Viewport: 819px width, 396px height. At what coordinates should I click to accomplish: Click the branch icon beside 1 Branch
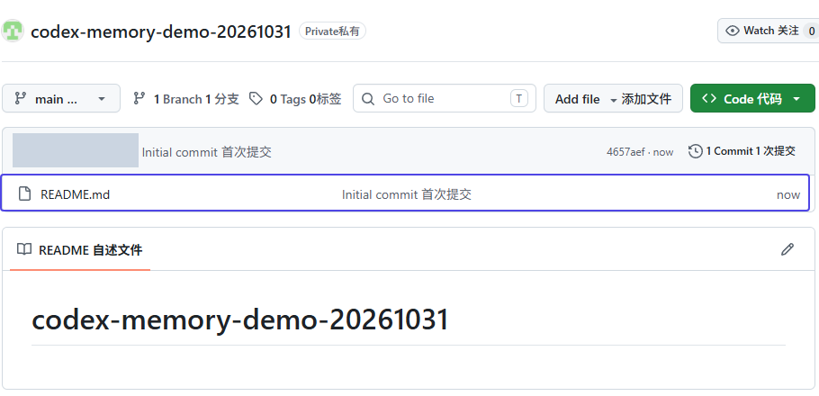139,98
